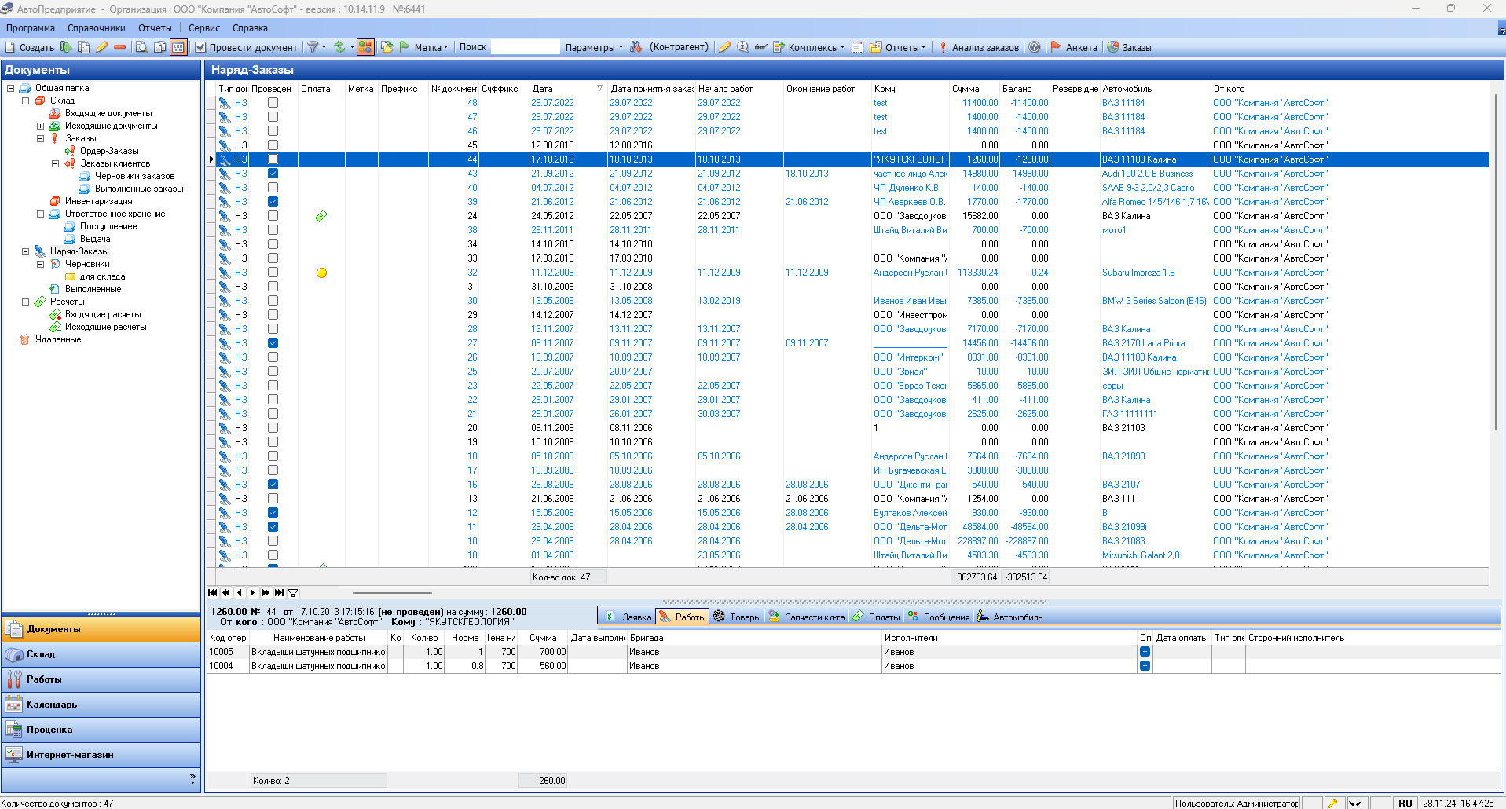Image resolution: width=1506 pixels, height=809 pixels.
Task: Click the binoculars Контрагент search icon
Action: click(x=636, y=47)
